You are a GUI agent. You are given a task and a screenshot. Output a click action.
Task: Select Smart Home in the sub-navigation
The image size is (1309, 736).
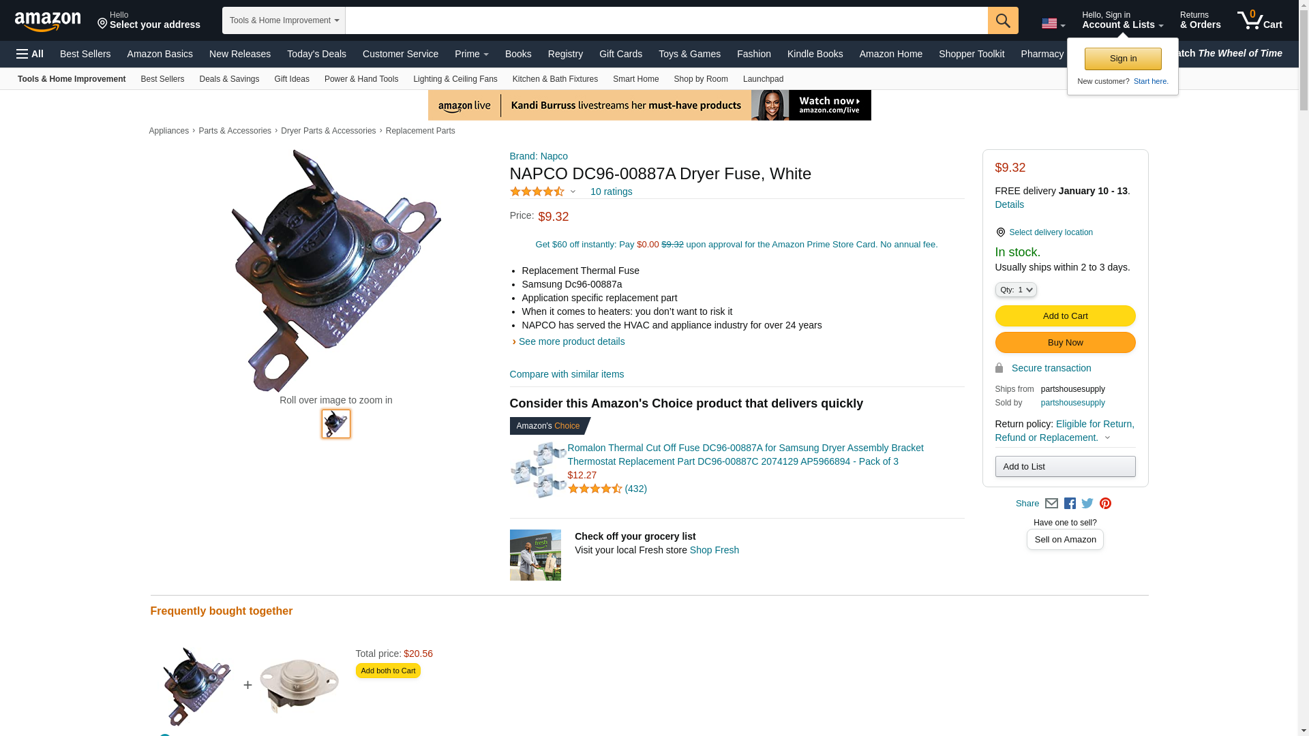(x=635, y=79)
